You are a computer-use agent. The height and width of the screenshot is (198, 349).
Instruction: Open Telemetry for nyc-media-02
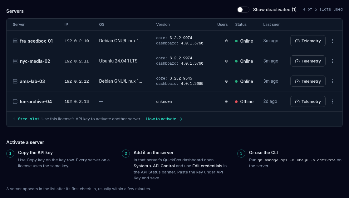(x=308, y=61)
